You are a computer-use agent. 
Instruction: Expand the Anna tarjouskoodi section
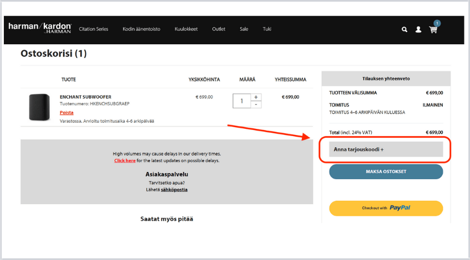386,149
